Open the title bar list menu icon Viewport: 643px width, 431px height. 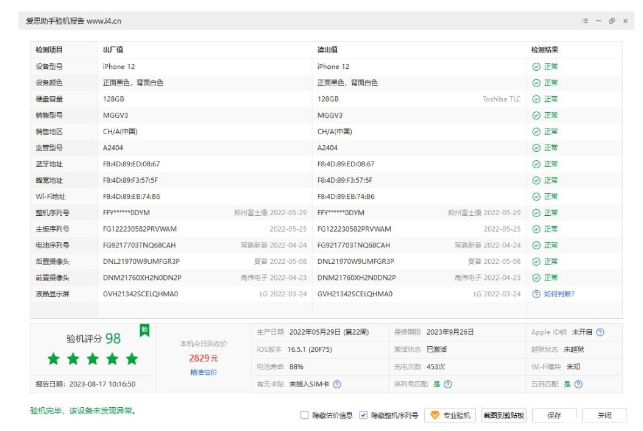584,21
